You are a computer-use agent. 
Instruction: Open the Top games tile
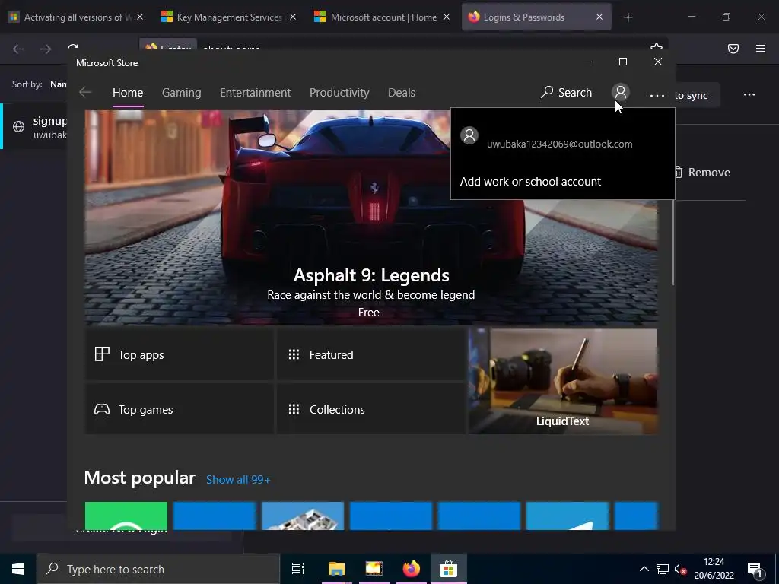180,409
